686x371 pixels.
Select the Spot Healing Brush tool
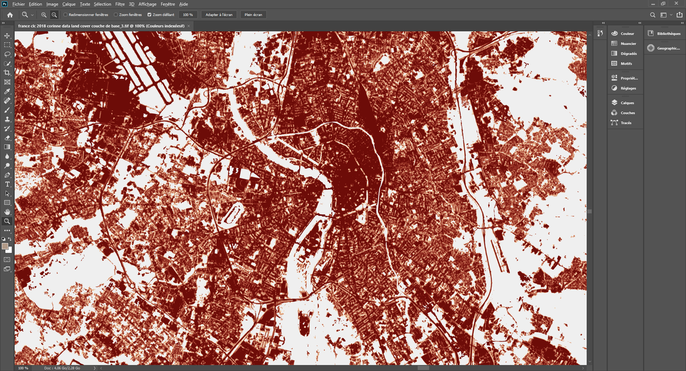7,101
